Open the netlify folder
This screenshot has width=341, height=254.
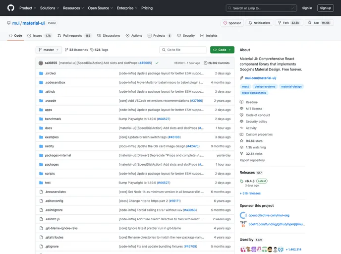click(50, 146)
